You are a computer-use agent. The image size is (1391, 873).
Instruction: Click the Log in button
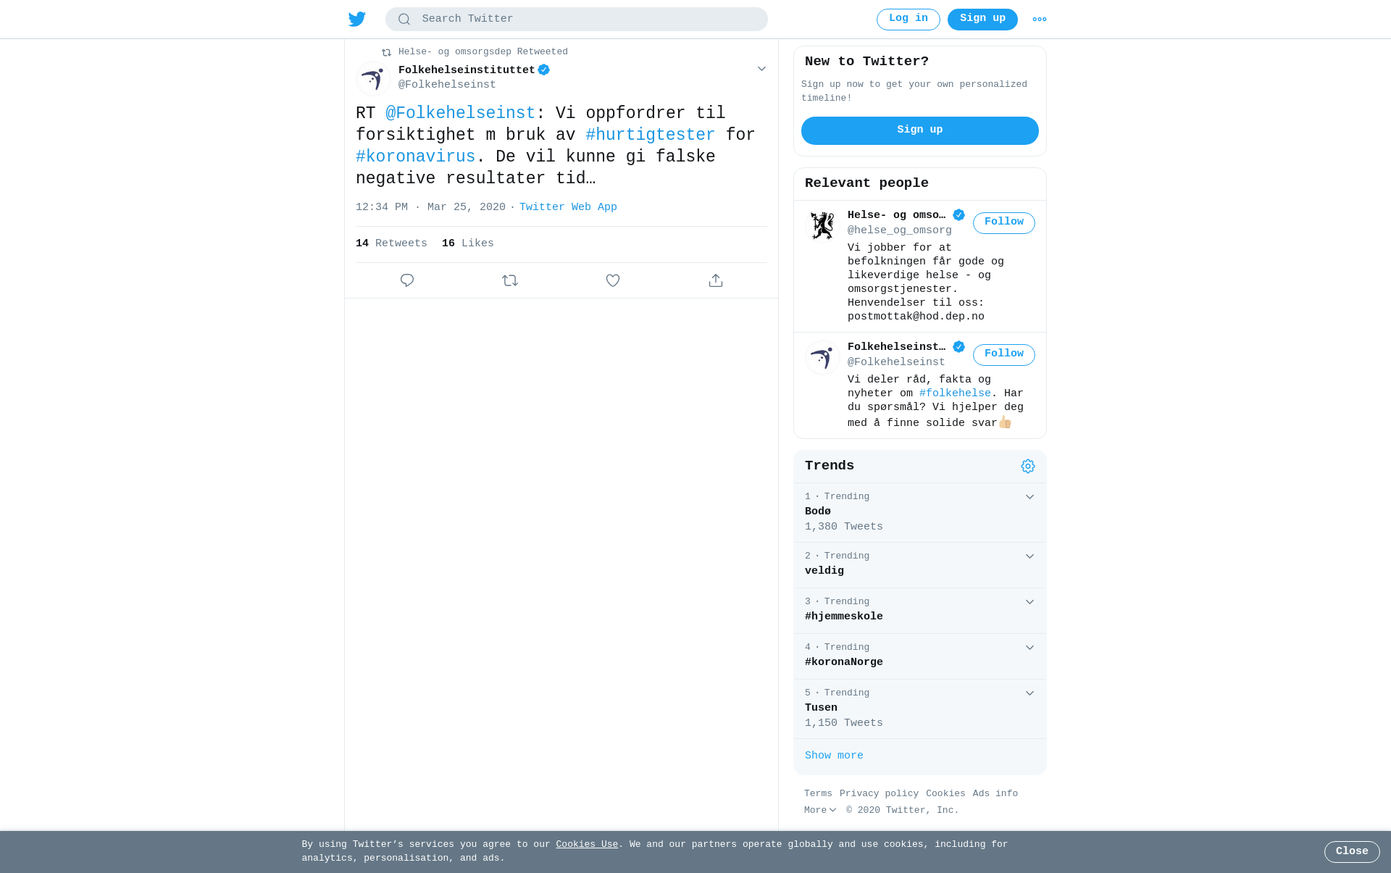908,19
